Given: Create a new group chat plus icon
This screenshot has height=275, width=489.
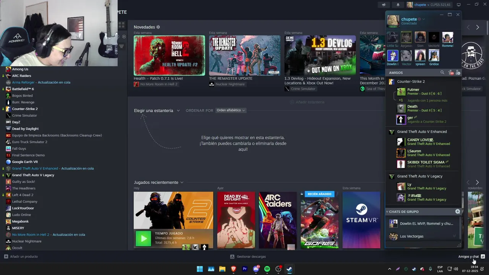Looking at the screenshot, I should (x=458, y=211).
